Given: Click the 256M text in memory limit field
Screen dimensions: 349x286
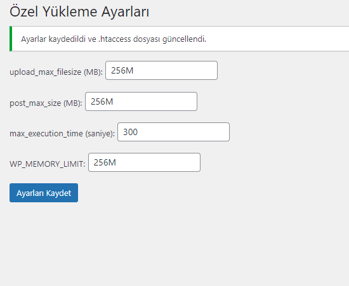Looking at the screenshot, I should pos(105,162).
